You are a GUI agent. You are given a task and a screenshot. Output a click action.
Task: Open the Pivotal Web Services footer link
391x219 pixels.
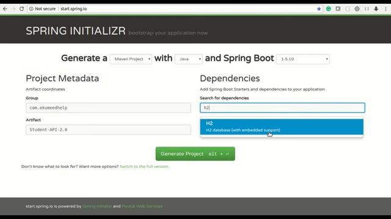142,206
